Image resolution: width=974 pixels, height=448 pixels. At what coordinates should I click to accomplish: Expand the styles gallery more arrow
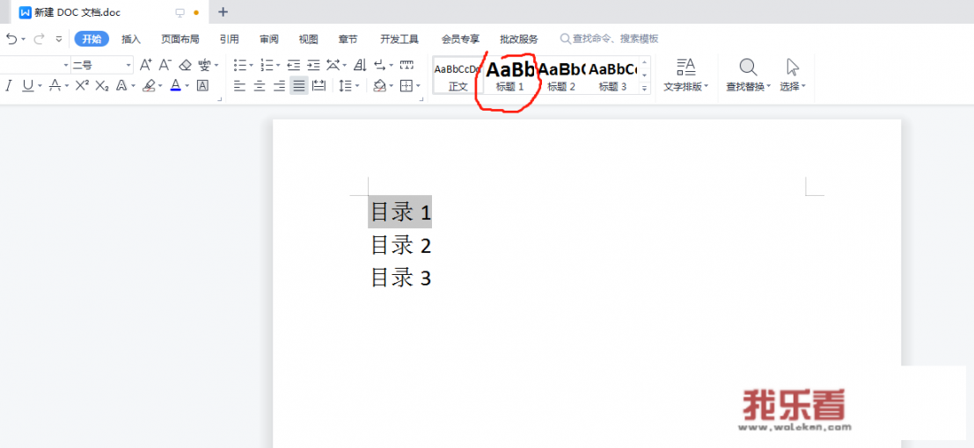(x=644, y=89)
